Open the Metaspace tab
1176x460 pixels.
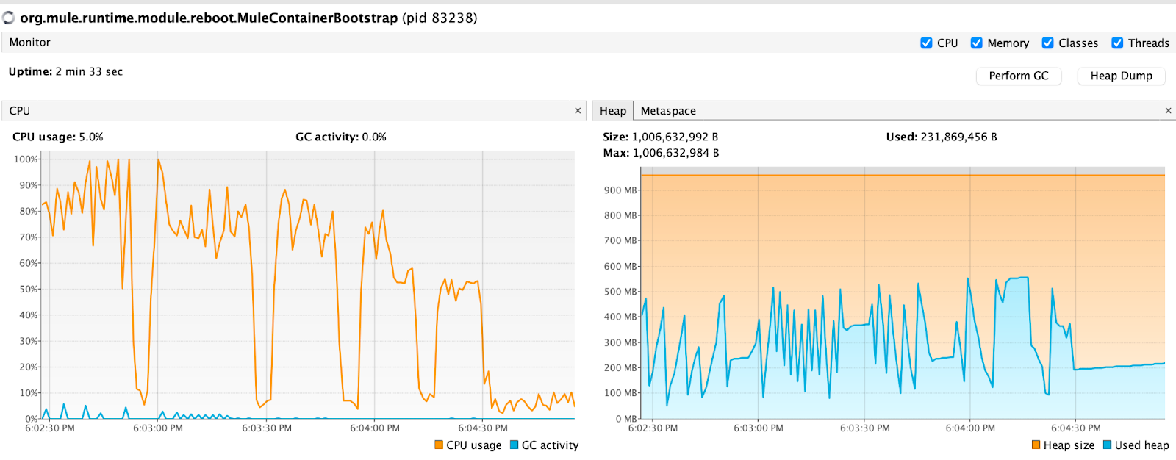(668, 111)
